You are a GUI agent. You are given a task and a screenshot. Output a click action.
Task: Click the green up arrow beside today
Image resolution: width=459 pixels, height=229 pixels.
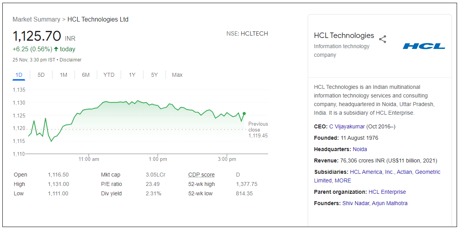56,49
